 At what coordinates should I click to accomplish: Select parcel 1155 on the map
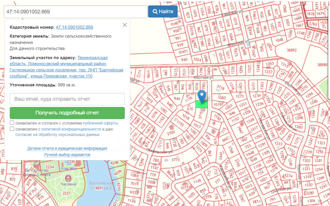[180, 123]
